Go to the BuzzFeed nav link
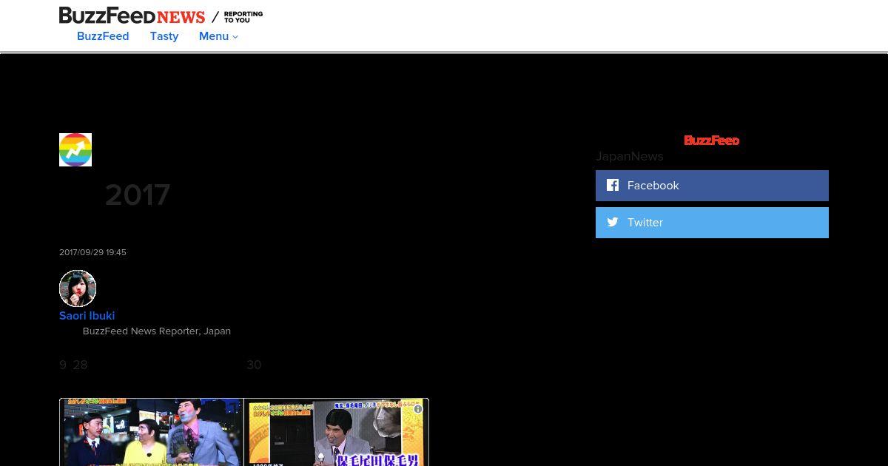This screenshot has height=466, width=888. [103, 36]
